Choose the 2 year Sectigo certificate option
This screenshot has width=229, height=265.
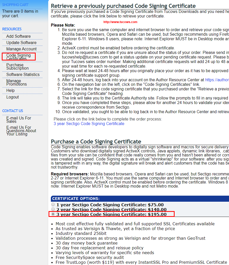pos(53,209)
